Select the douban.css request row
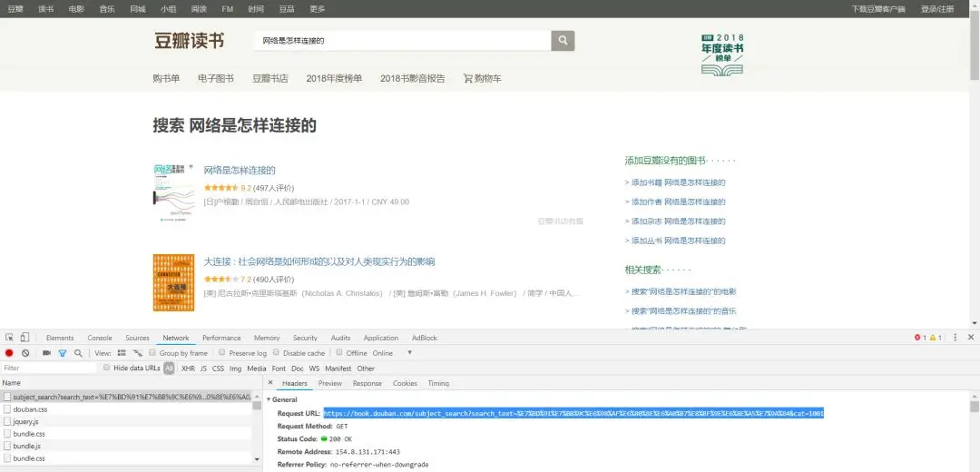 [126, 408]
